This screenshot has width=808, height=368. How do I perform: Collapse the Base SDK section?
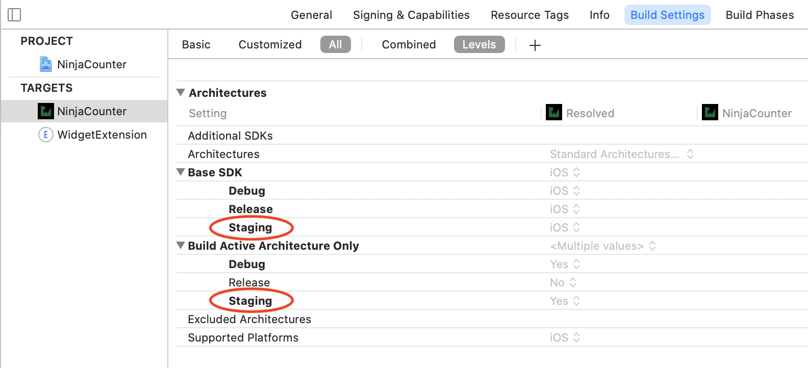click(x=181, y=172)
